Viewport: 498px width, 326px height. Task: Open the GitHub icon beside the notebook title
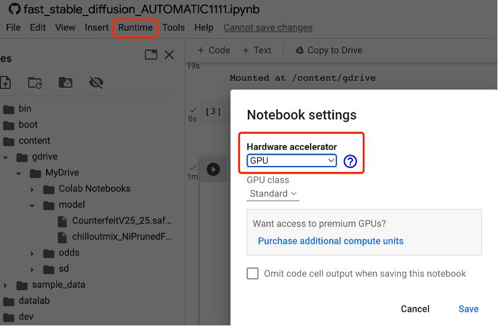(14, 9)
